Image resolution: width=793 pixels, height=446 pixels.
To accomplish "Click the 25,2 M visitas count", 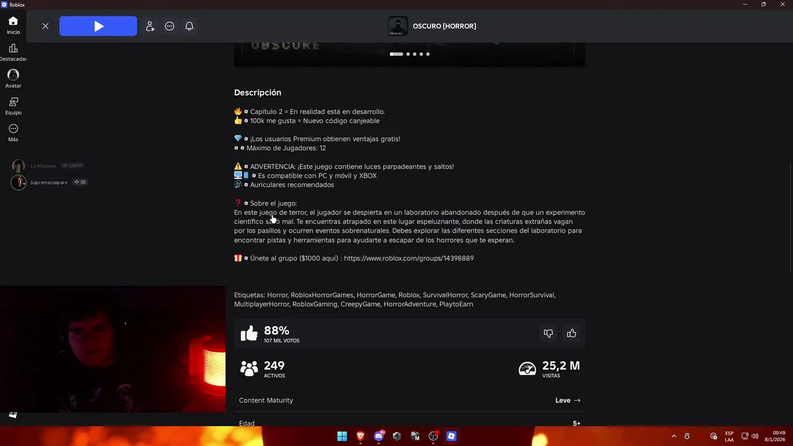I will (561, 366).
